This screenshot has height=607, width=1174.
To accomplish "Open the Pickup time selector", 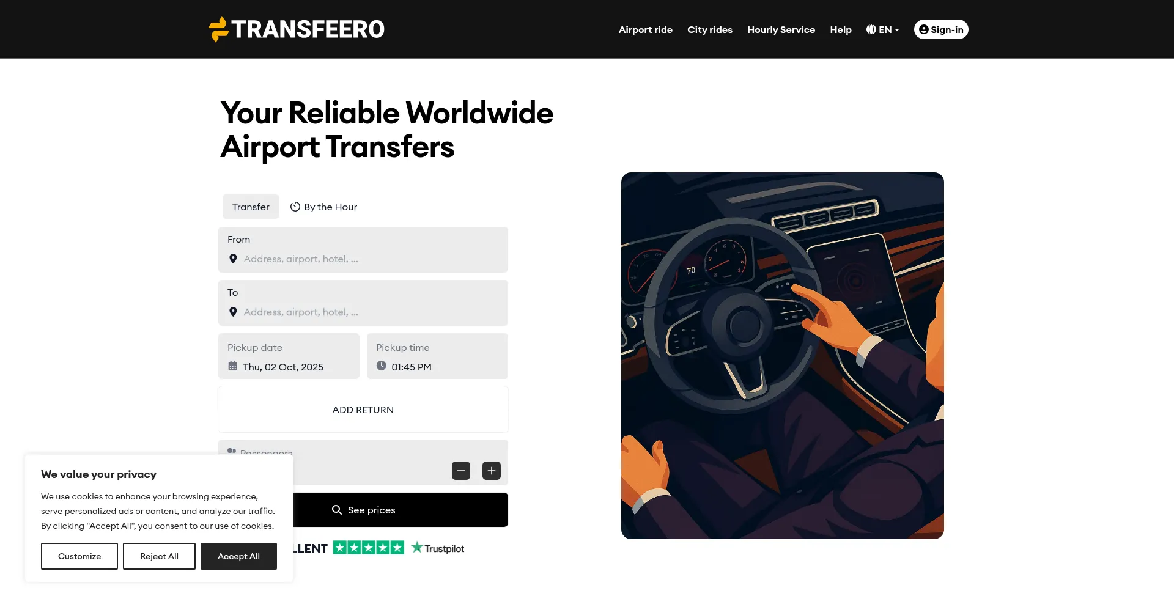I will coord(437,356).
